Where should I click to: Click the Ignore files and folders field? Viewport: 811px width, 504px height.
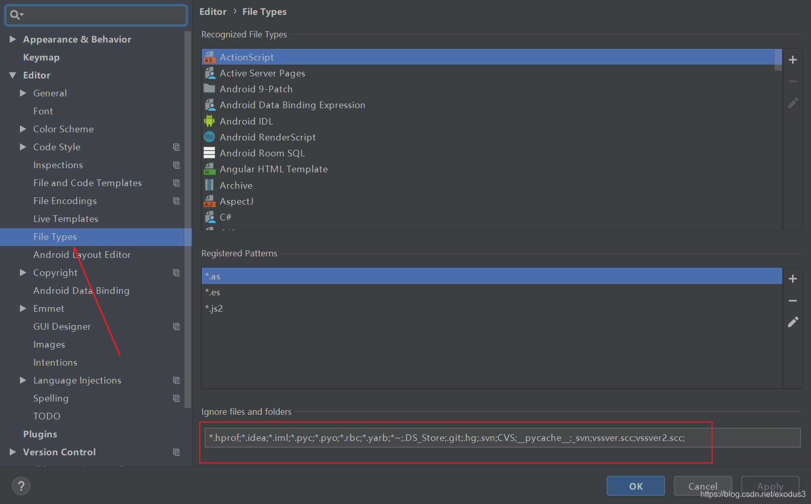pyautogui.click(x=502, y=438)
